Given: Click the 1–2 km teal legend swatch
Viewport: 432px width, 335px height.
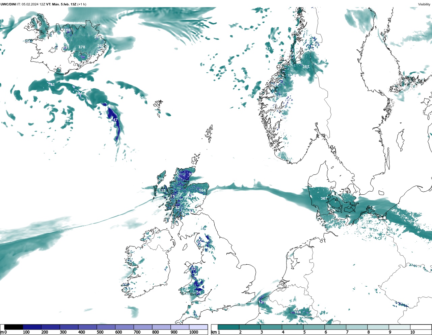Looking at the screenshot, I should [x=228, y=327].
